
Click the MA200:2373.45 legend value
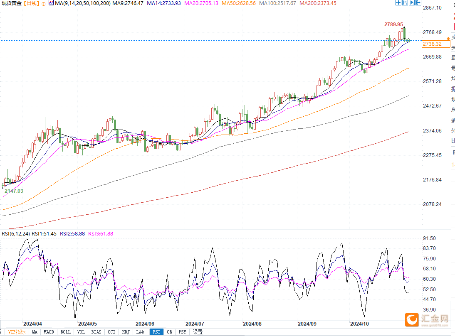(318, 3)
